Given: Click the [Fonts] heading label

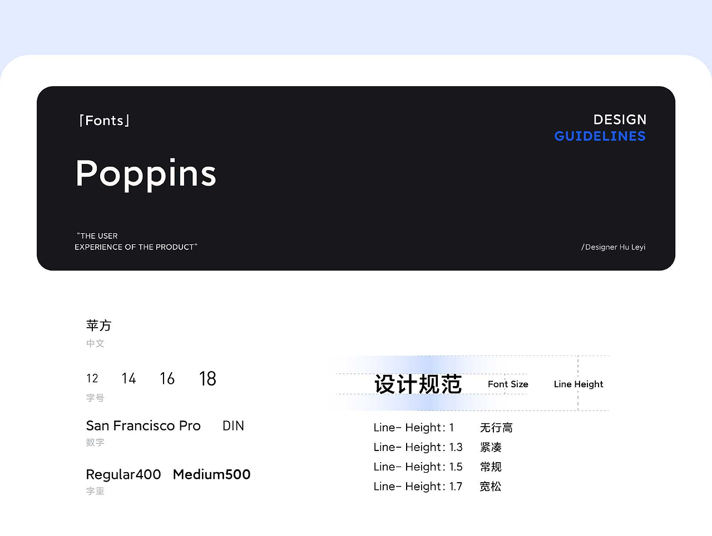Looking at the screenshot, I should pos(105,121).
